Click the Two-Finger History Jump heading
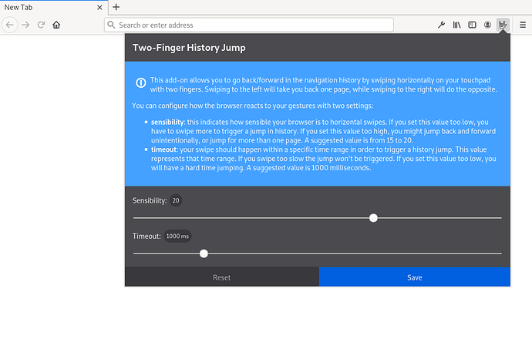The image size is (532, 349). pyautogui.click(x=189, y=48)
